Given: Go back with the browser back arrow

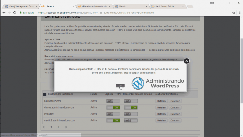Looking at the screenshot, I should pyautogui.click(x=4, y=13).
